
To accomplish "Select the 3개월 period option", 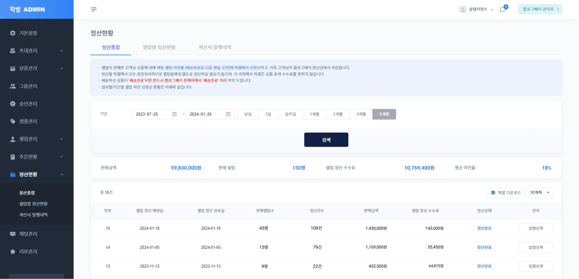I will pyautogui.click(x=361, y=114).
